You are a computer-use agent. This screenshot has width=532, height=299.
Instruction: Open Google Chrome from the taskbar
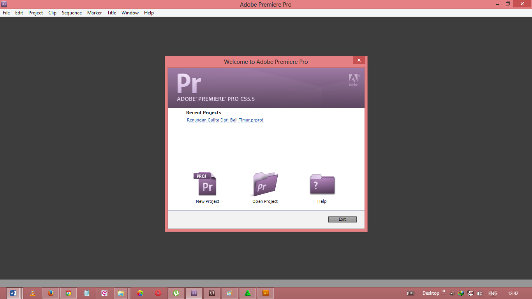click(69, 293)
